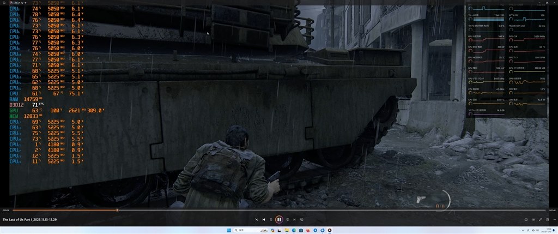Open audio and subtitles options icon
The height and width of the screenshot is (234, 558).
click(x=526, y=219)
